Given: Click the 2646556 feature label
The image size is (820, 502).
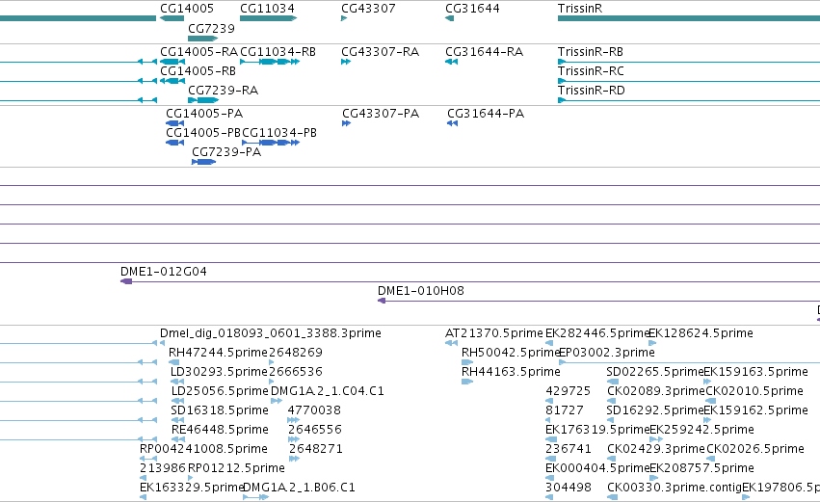Looking at the screenshot, I should tap(315, 430).
